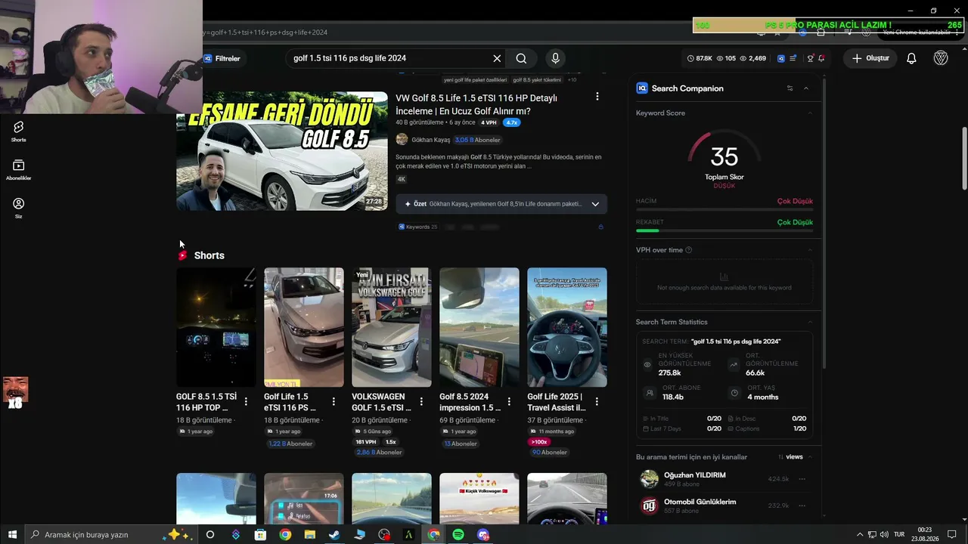Viewport: 968px width, 544px height.
Task: Open Microsoft Store from the taskbar
Action: [260, 535]
